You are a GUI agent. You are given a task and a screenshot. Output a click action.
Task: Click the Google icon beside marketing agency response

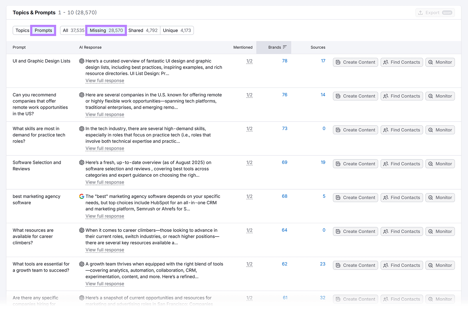click(81, 196)
